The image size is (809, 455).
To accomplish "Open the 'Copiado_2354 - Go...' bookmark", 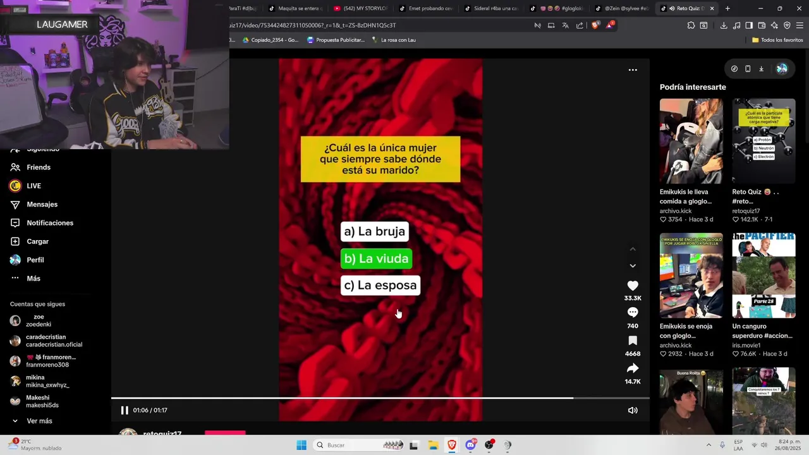I will coord(271,40).
